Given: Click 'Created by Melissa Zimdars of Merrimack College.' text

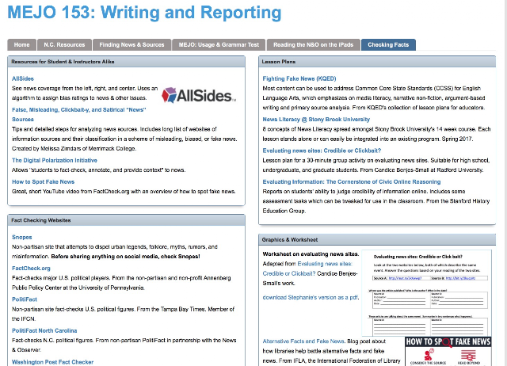Looking at the screenshot, I should (74, 148).
